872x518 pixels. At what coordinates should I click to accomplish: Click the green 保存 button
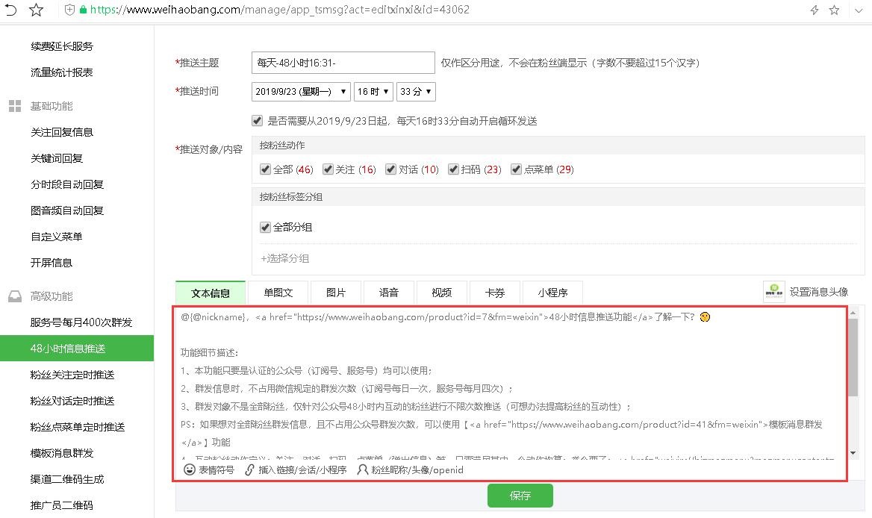click(520, 495)
